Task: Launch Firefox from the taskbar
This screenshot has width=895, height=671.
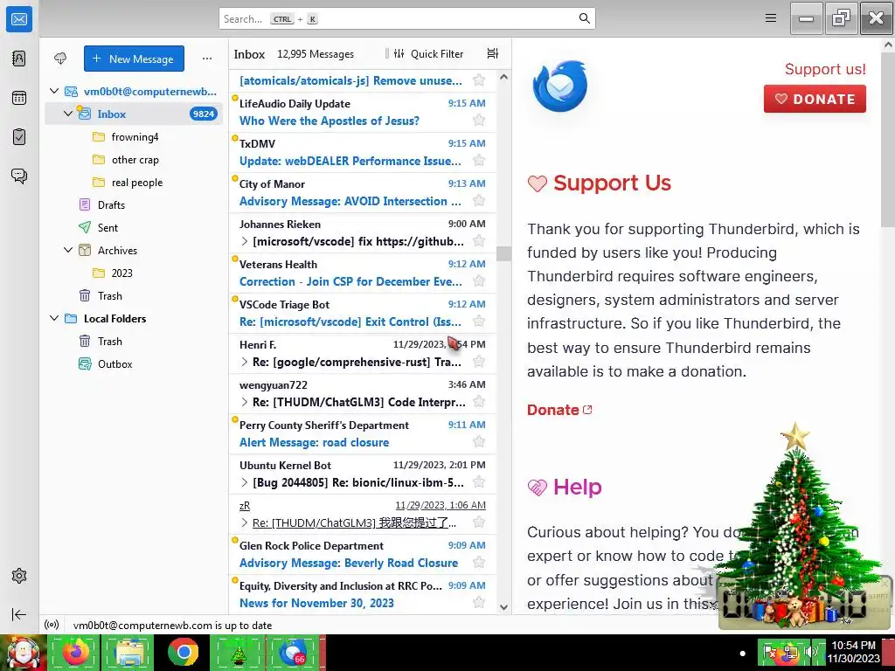Action: click(75, 653)
